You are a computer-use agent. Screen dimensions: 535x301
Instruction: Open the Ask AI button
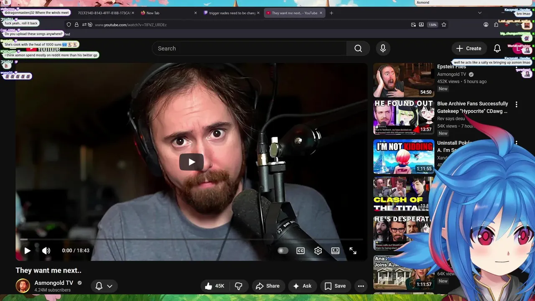click(x=302, y=286)
